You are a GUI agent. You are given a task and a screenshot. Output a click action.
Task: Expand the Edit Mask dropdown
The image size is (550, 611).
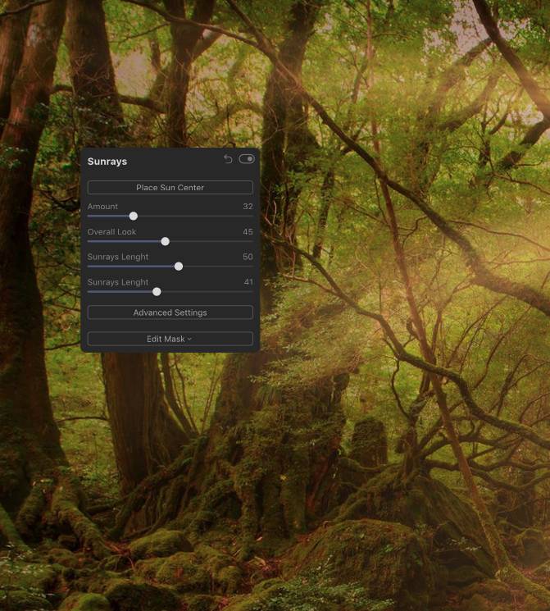[x=170, y=339]
